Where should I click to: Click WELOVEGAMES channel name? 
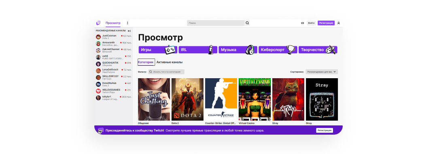point(111,90)
